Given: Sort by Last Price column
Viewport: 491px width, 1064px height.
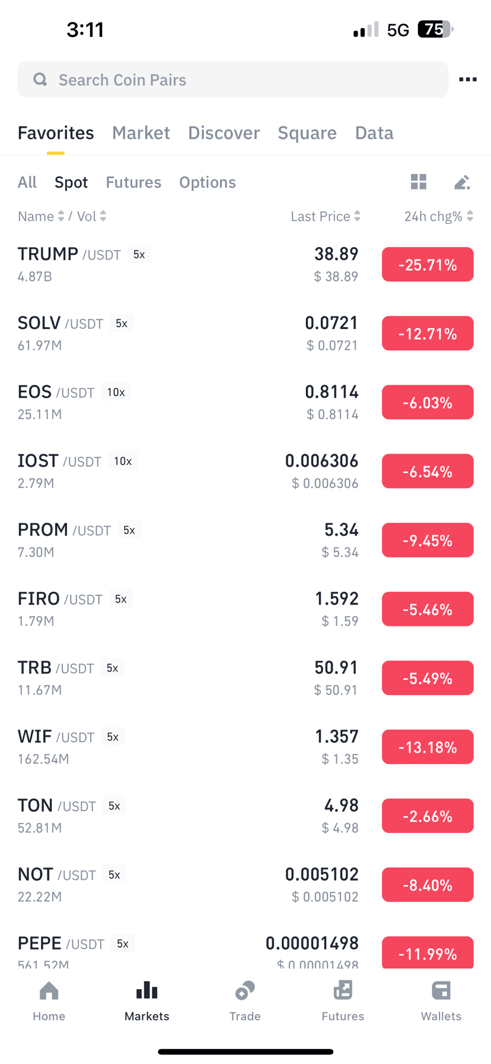Looking at the screenshot, I should [326, 216].
